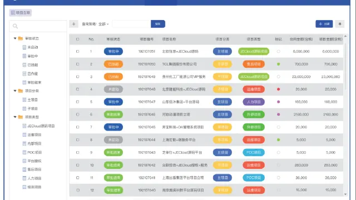The image size is (356, 200).
Task: Click the 项目类型 column header
Action: pos(254,39)
